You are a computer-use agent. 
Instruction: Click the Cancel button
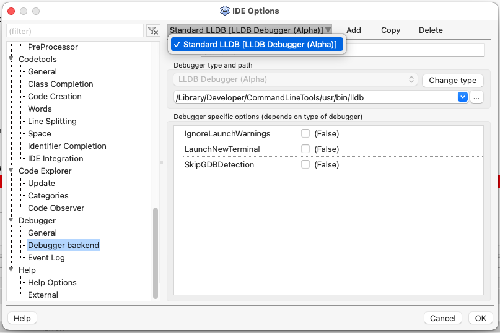click(442, 318)
